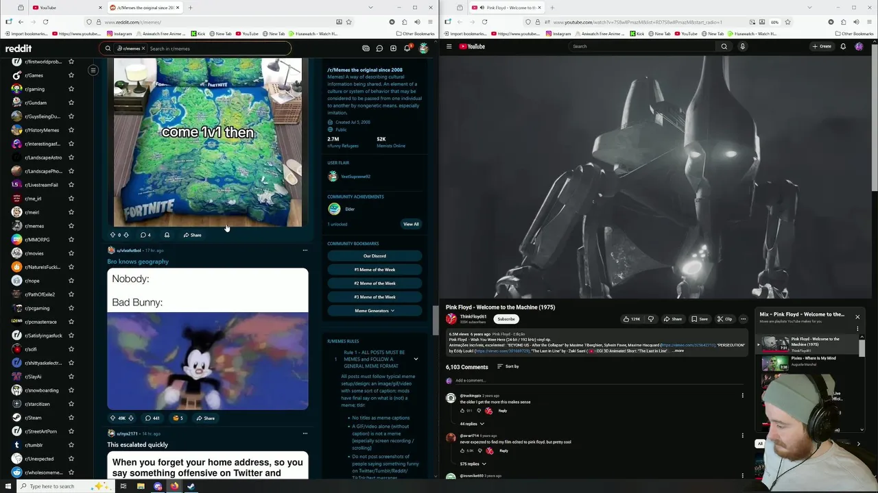The height and width of the screenshot is (493, 878).
Task: Expand 575 replies thread
Action: (x=473, y=464)
